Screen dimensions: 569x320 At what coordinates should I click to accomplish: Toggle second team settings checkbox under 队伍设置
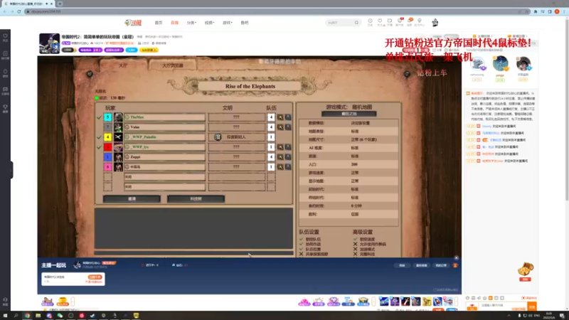301,244
